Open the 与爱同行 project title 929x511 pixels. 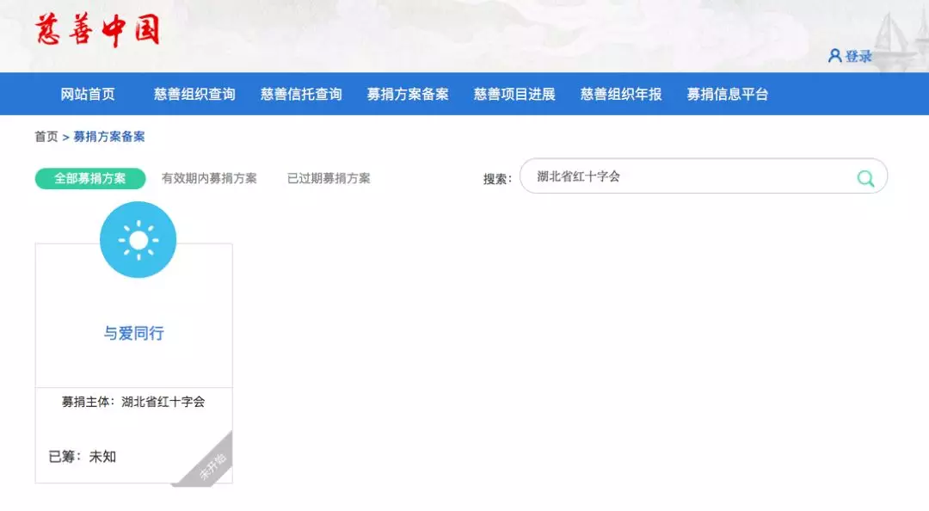[133, 333]
